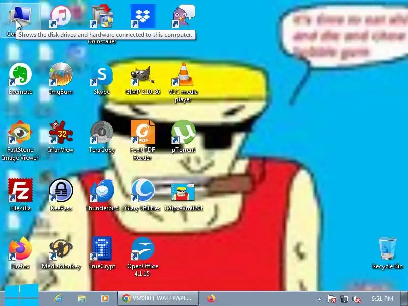Click the Show desktop strip
Screen dimensions: 408x306
point(404,298)
